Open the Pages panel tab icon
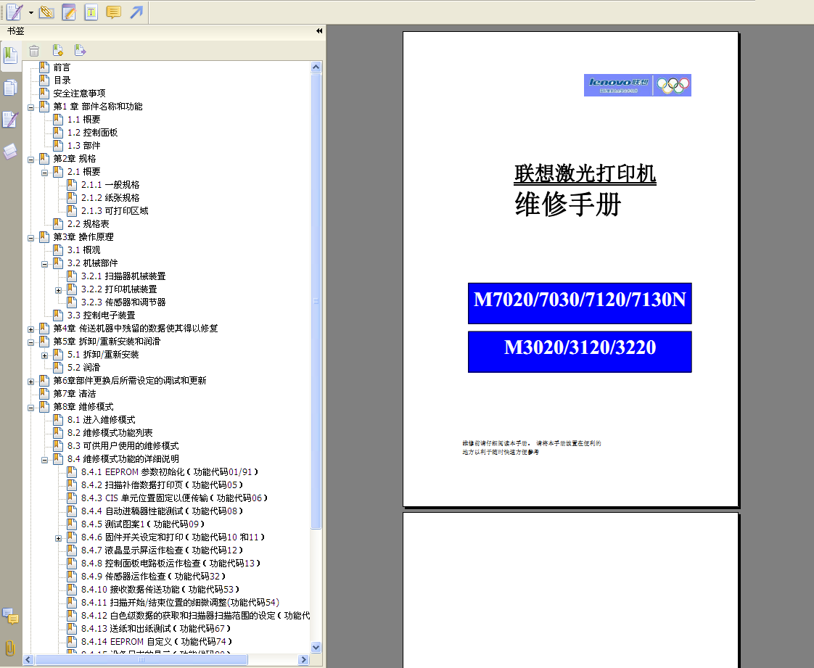 click(x=10, y=88)
